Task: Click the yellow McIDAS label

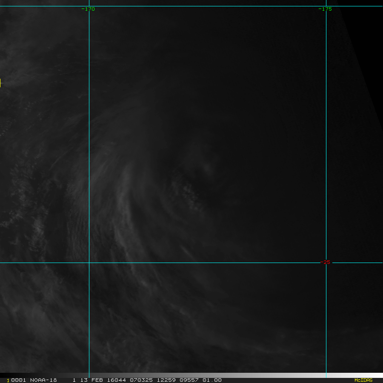Action: pos(363,380)
